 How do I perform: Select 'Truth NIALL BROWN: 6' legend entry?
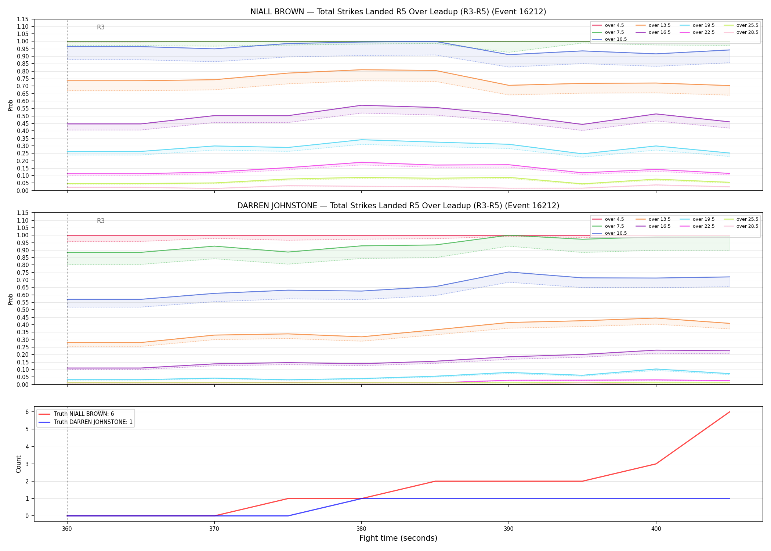click(x=76, y=414)
